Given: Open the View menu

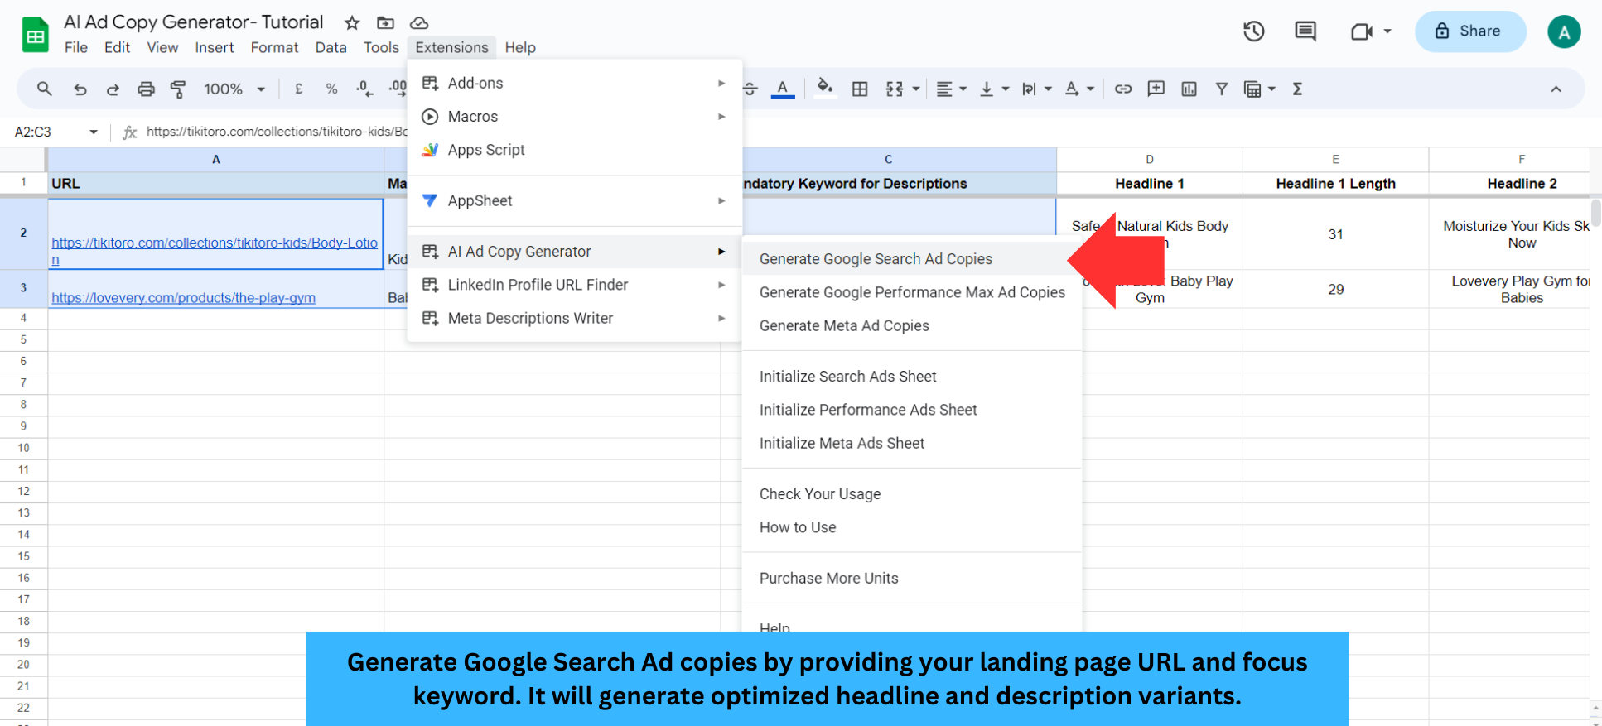Looking at the screenshot, I should coord(162,47).
